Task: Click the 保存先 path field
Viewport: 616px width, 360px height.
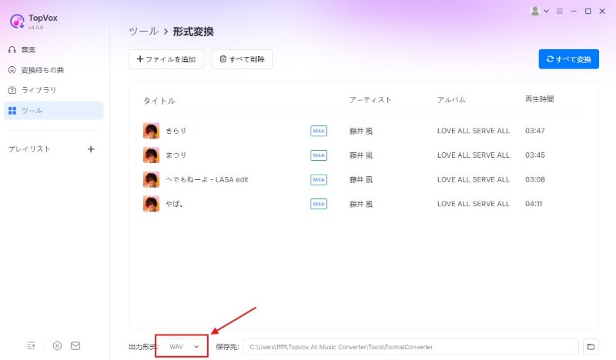Action: (411, 347)
